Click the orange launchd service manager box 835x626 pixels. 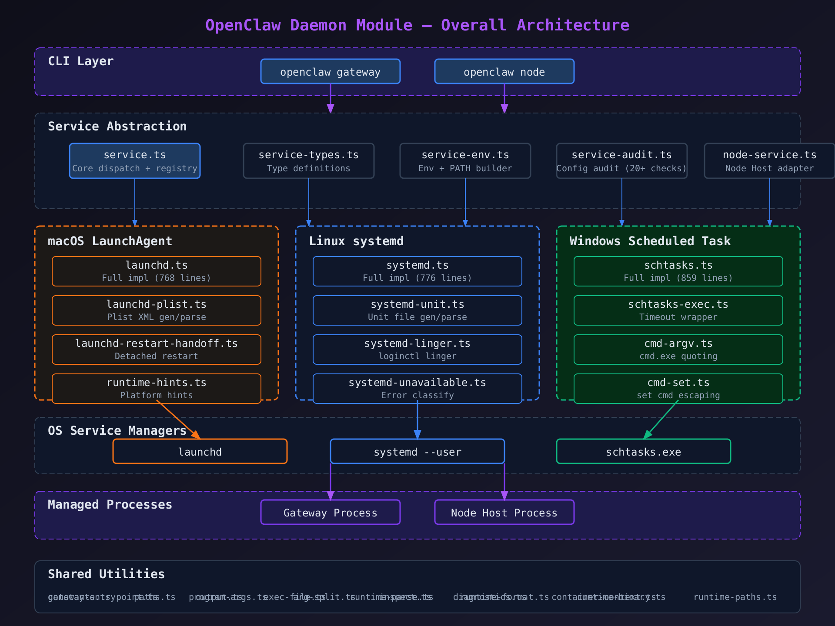coord(200,452)
